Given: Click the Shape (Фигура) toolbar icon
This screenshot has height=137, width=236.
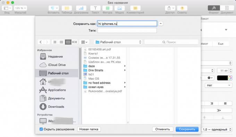Looking at the screenshot, I should click(107, 8).
